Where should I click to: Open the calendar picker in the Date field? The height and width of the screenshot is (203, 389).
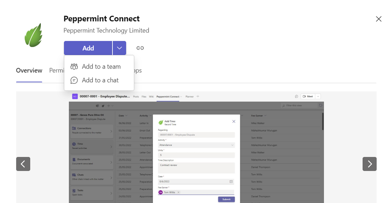point(231,182)
